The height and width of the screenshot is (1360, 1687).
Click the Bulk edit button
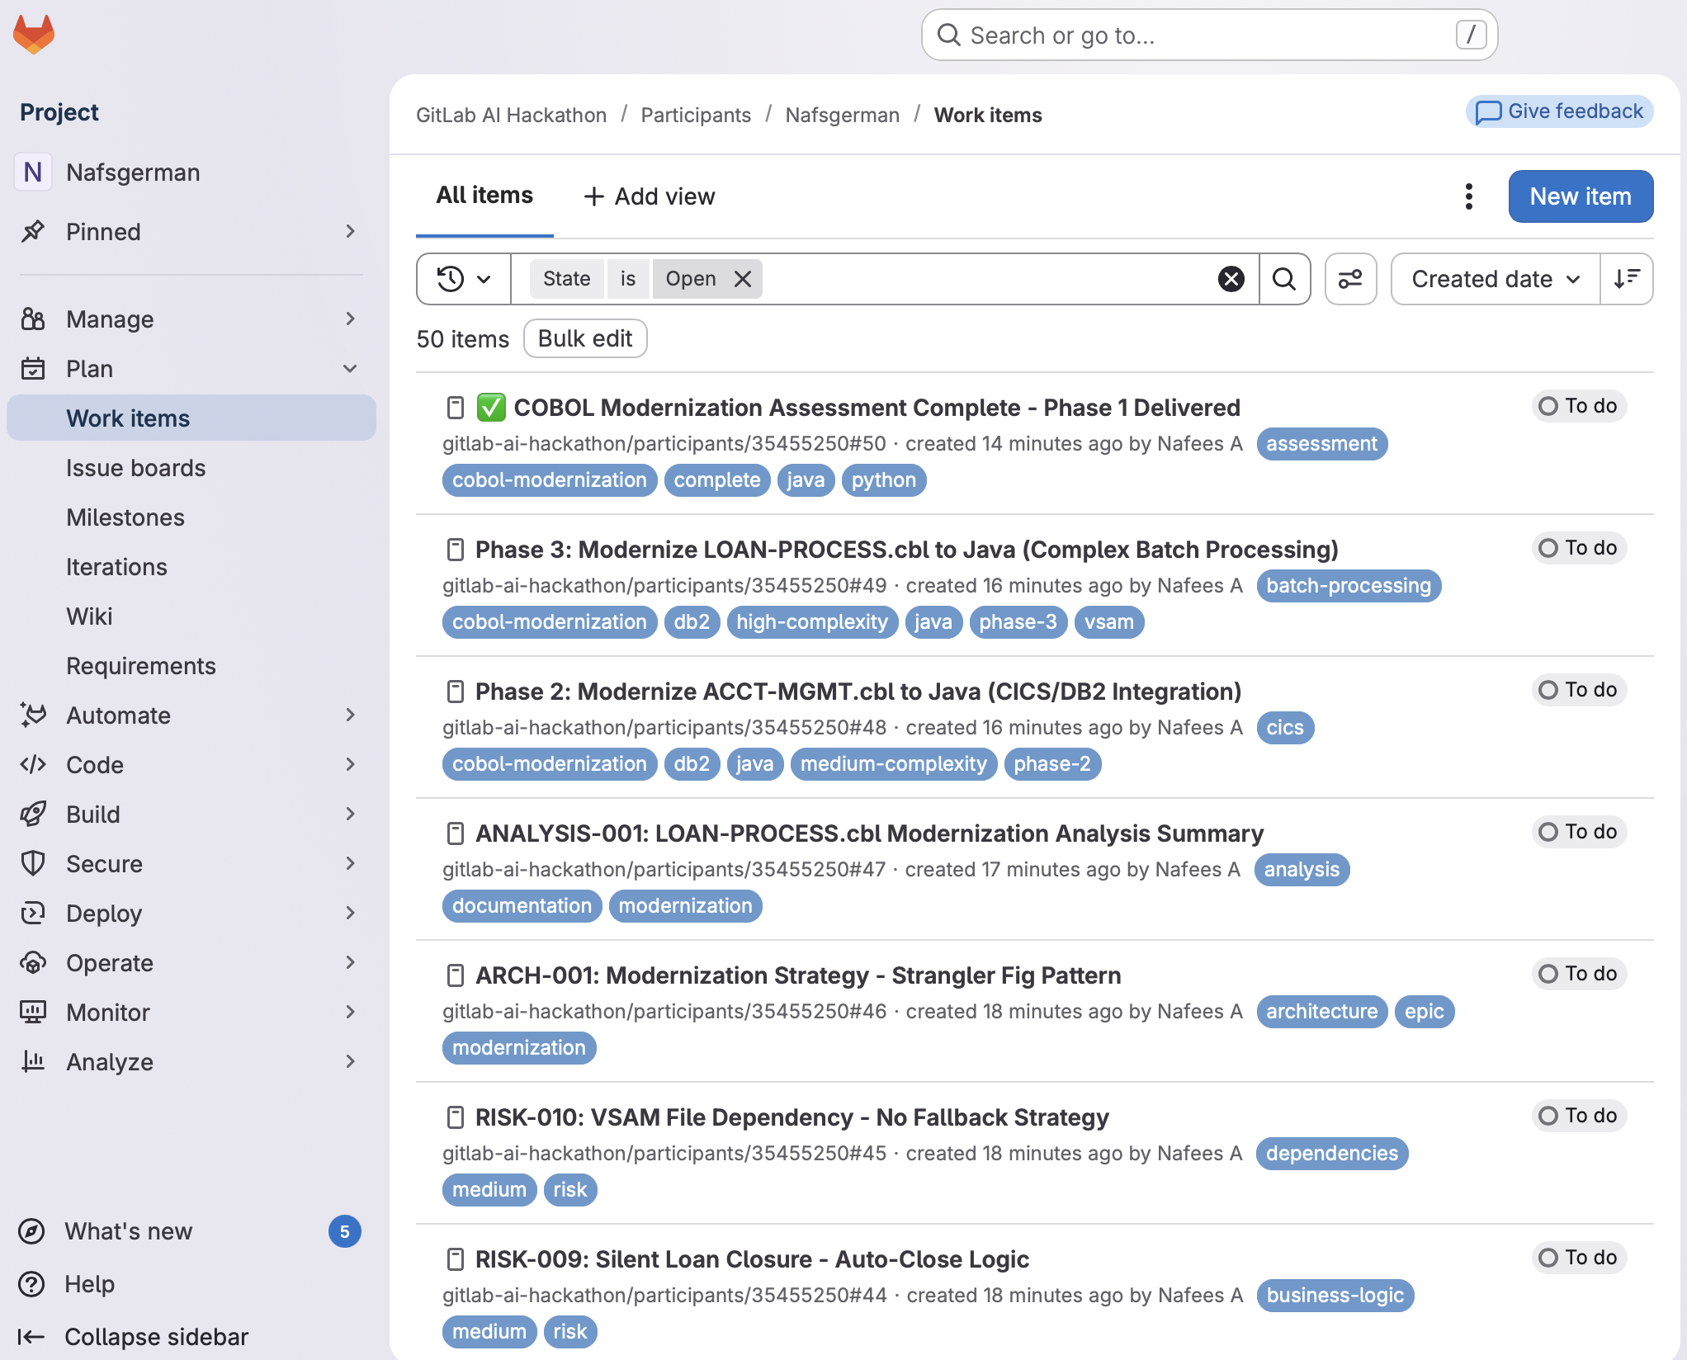584,338
